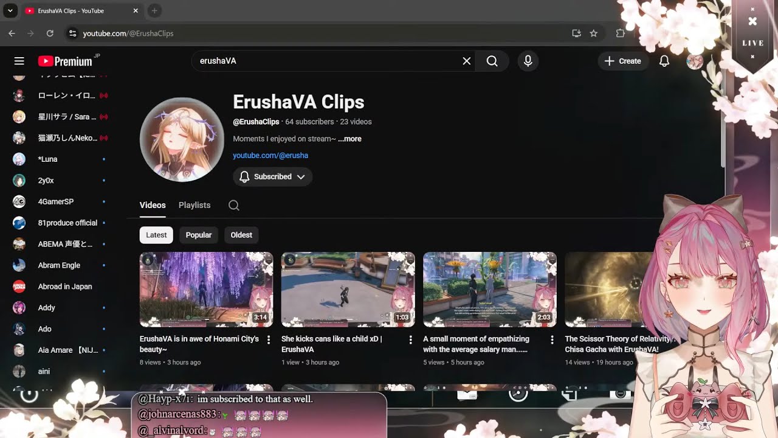Click the '64 subscribers' channel stat text
The image size is (778, 438).
[309, 122]
